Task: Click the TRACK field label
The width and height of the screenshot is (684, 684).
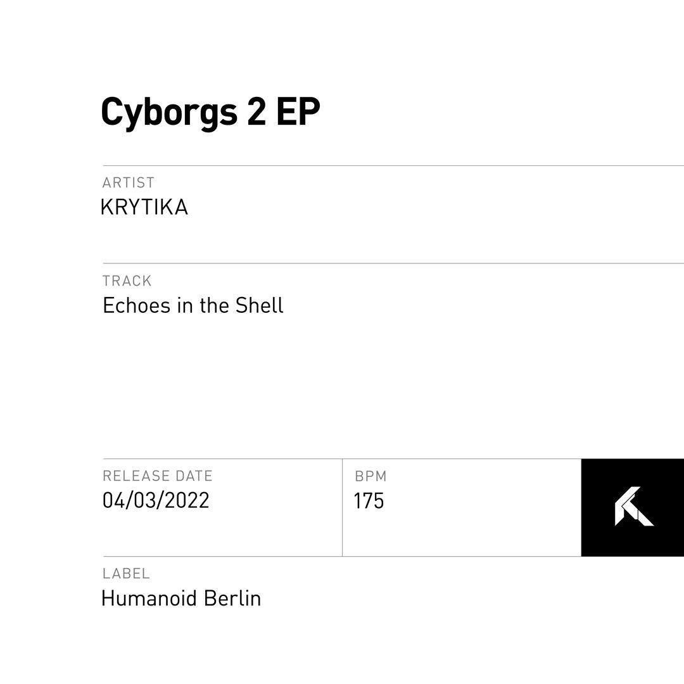Action: pos(127,281)
